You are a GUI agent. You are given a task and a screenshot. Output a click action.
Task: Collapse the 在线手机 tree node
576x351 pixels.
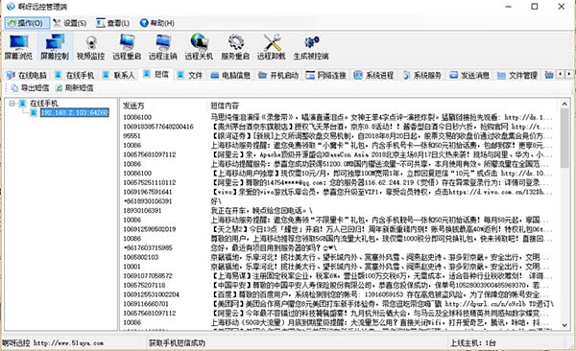coord(12,104)
